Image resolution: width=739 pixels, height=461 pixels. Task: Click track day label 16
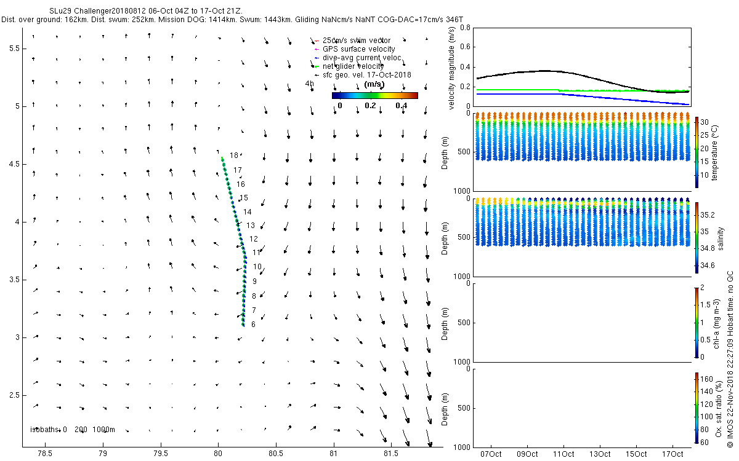pos(241,184)
